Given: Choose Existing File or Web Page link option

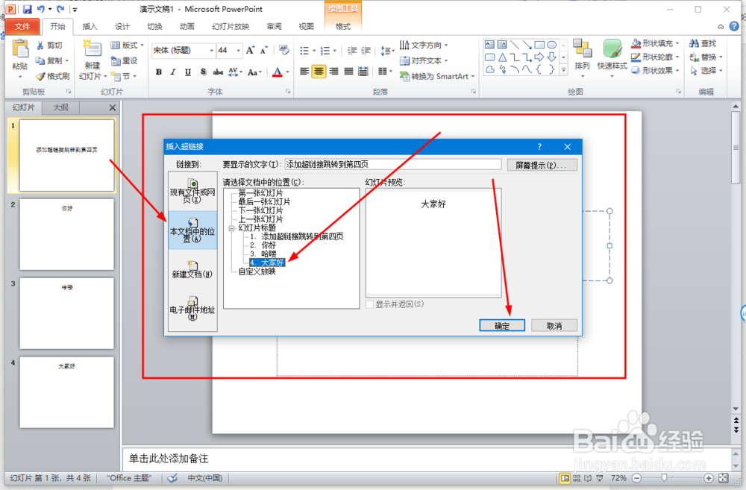Looking at the screenshot, I should tap(192, 191).
